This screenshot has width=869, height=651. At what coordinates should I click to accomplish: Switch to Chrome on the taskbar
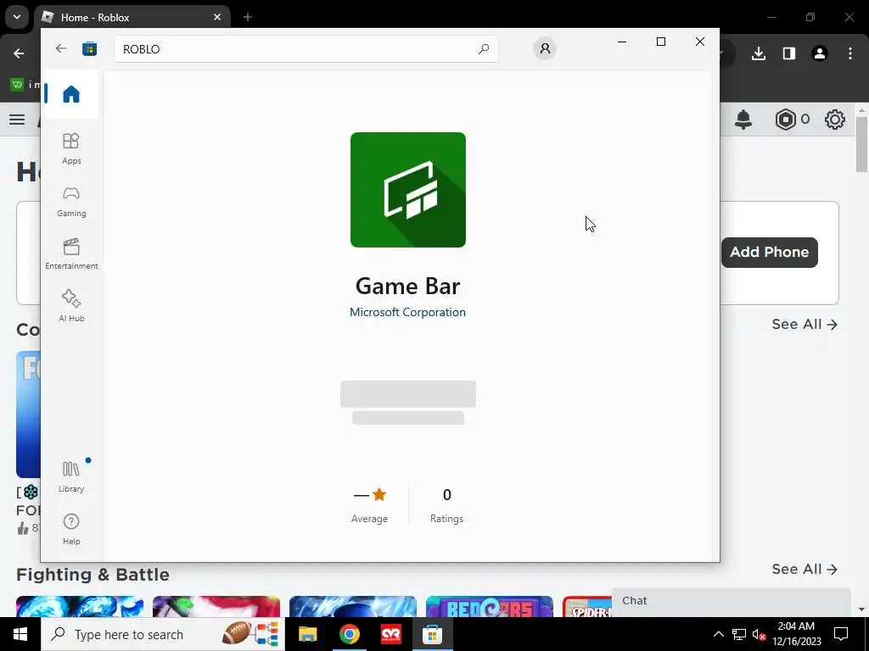point(349,634)
